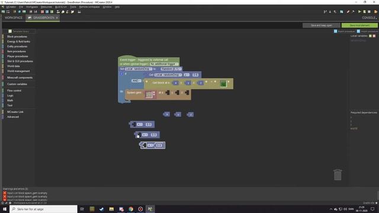Open MCreator Link category
This screenshot has width=379, height=213.
pos(15,112)
